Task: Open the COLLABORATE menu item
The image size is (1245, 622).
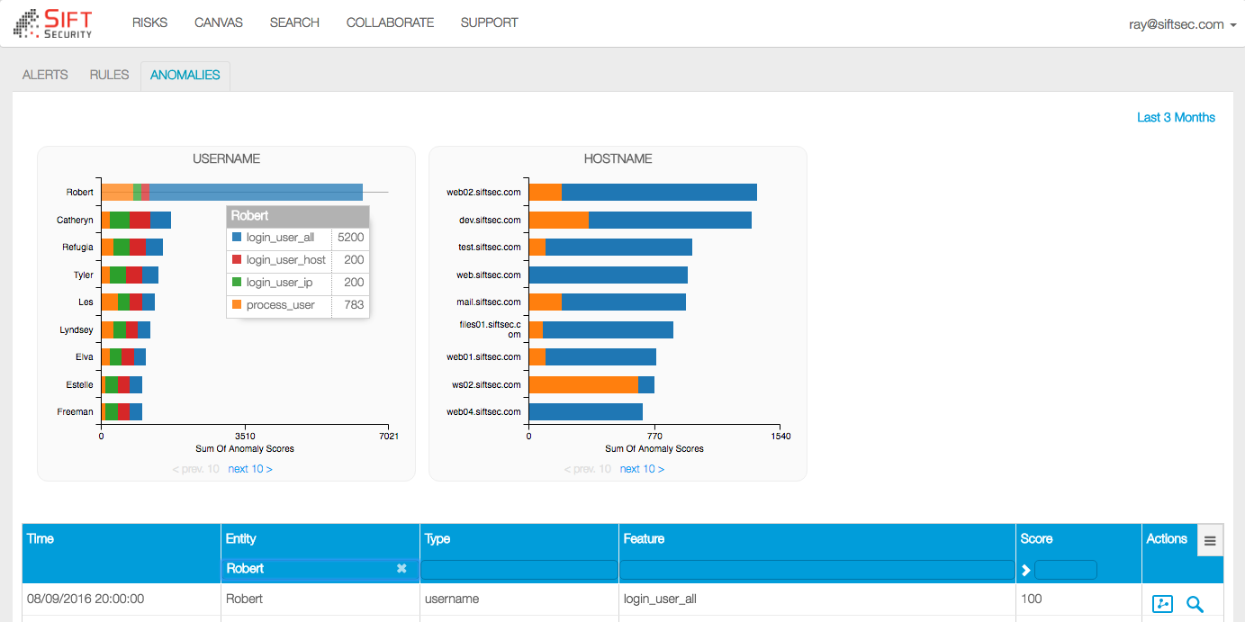Action: [390, 23]
